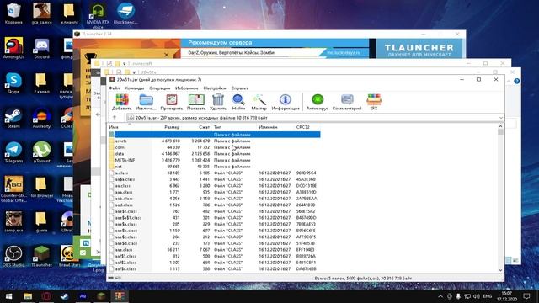The height and width of the screenshot is (303, 539).
Task: Select the META-INF folder row
Action: [215, 160]
